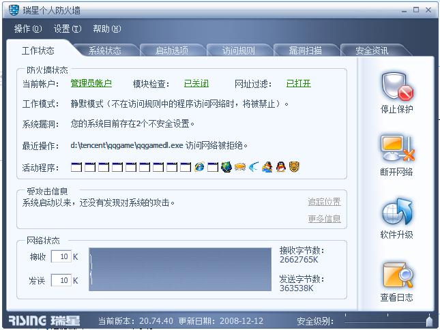Click the 您的系统目前存在2个不安全设置 text
The width and height of the screenshot is (440, 330).
point(132,123)
